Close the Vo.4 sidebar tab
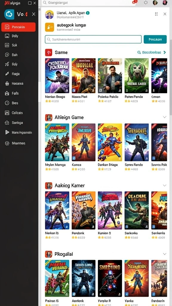The image size is (172, 306). [x=33, y=14]
